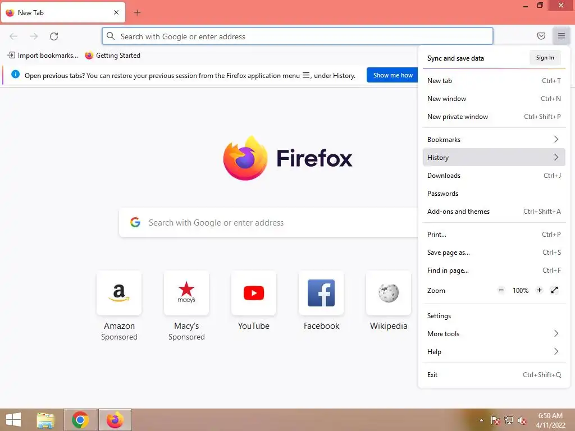Screen dimensions: 575x431
Task: Reload the current page
Action: (x=54, y=36)
